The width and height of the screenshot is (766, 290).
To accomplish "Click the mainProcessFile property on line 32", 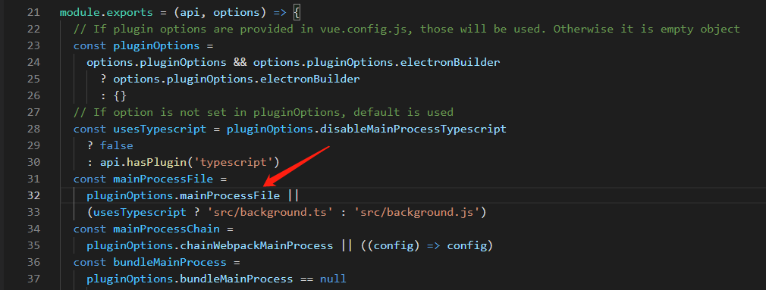I will [230, 196].
